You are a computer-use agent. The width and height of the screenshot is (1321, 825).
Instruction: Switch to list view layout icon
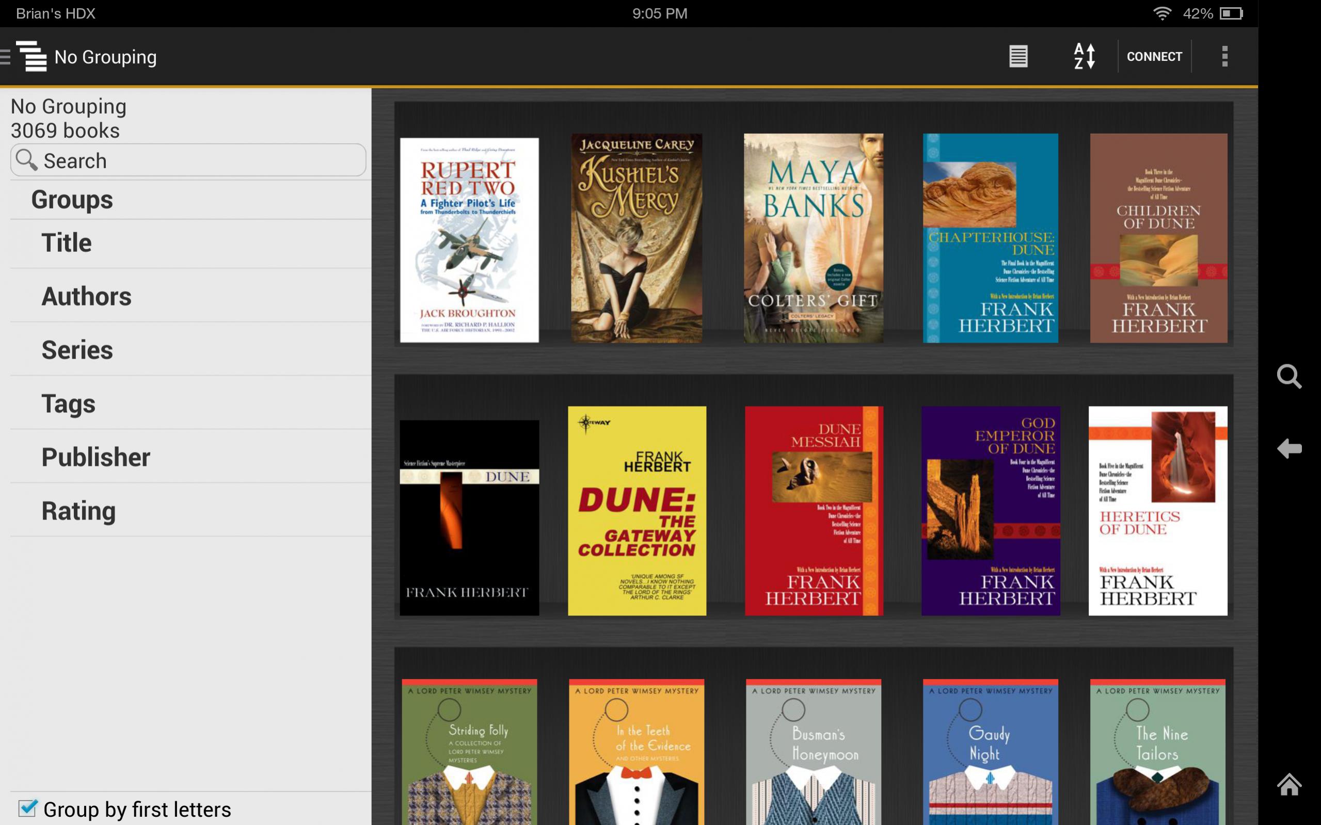click(x=1017, y=56)
